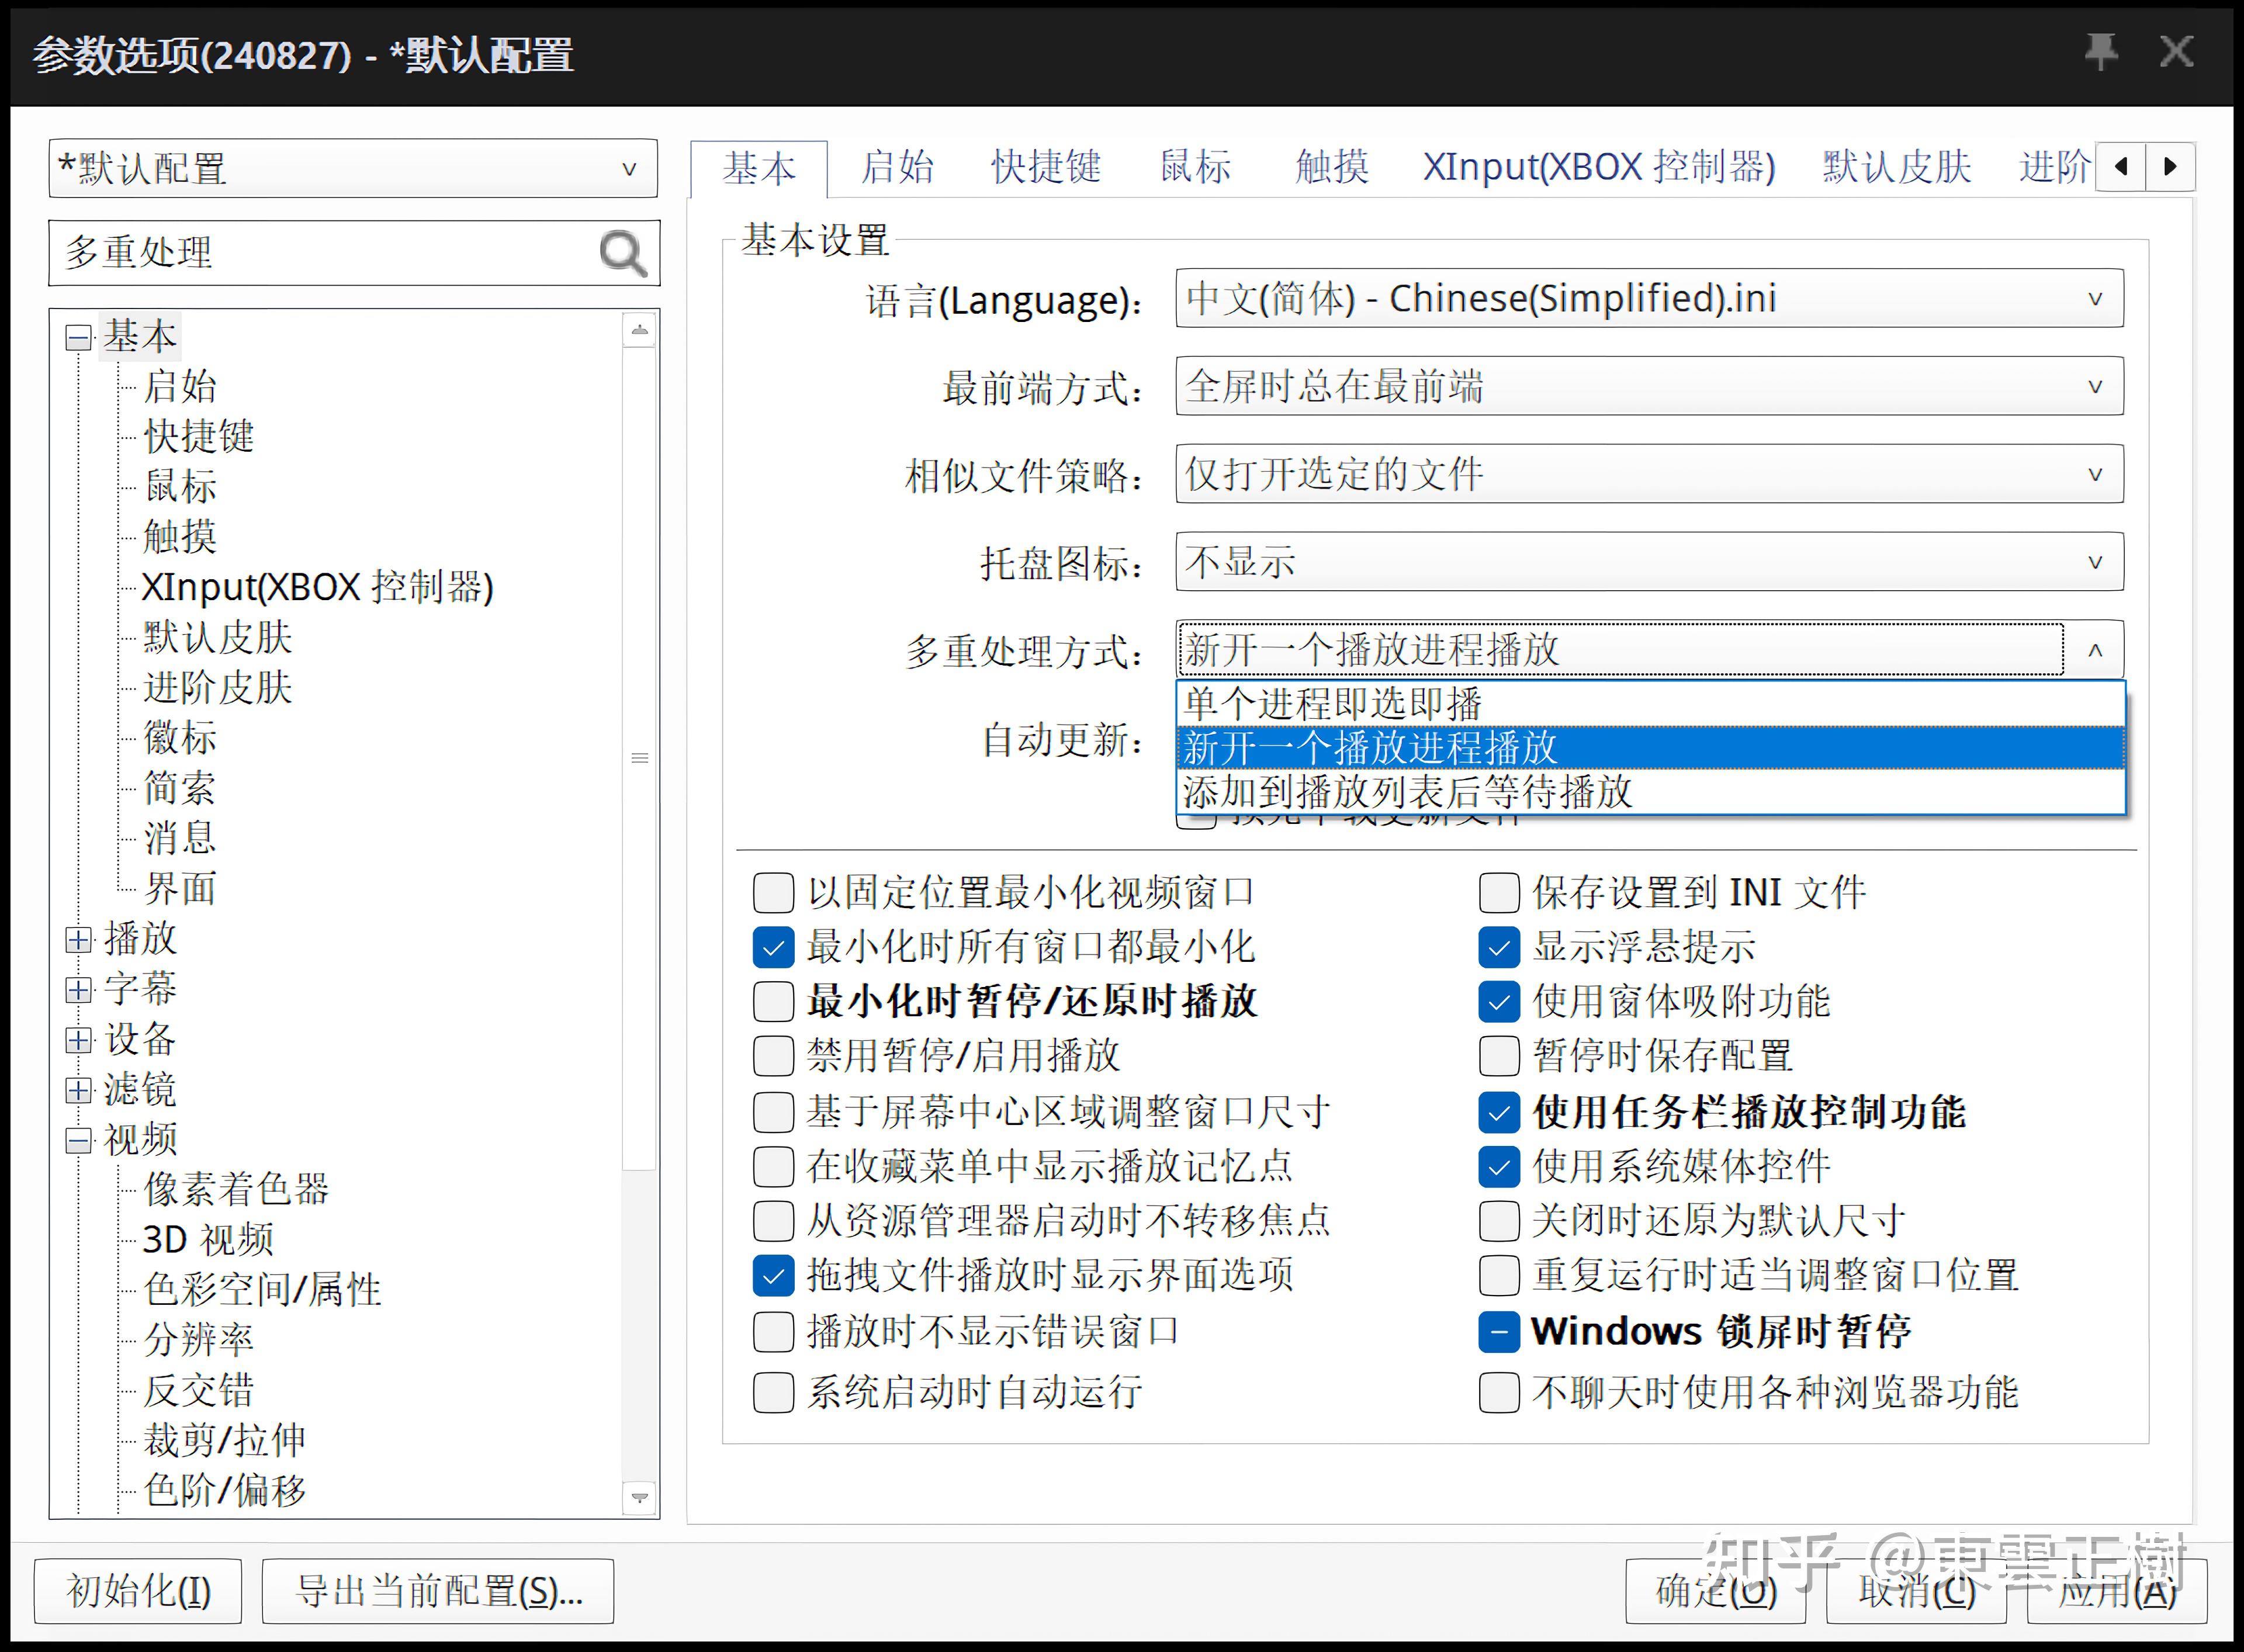The height and width of the screenshot is (1652, 2244).
Task: Open the 语言(Language) dropdown
Action: click(1649, 298)
